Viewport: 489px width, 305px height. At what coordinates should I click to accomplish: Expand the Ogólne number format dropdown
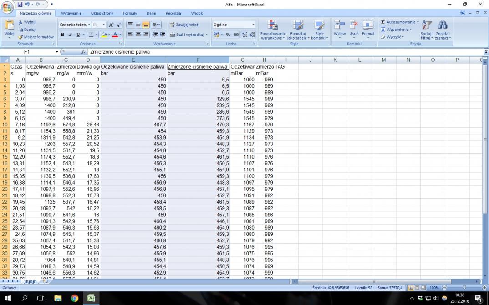[x=254, y=25]
